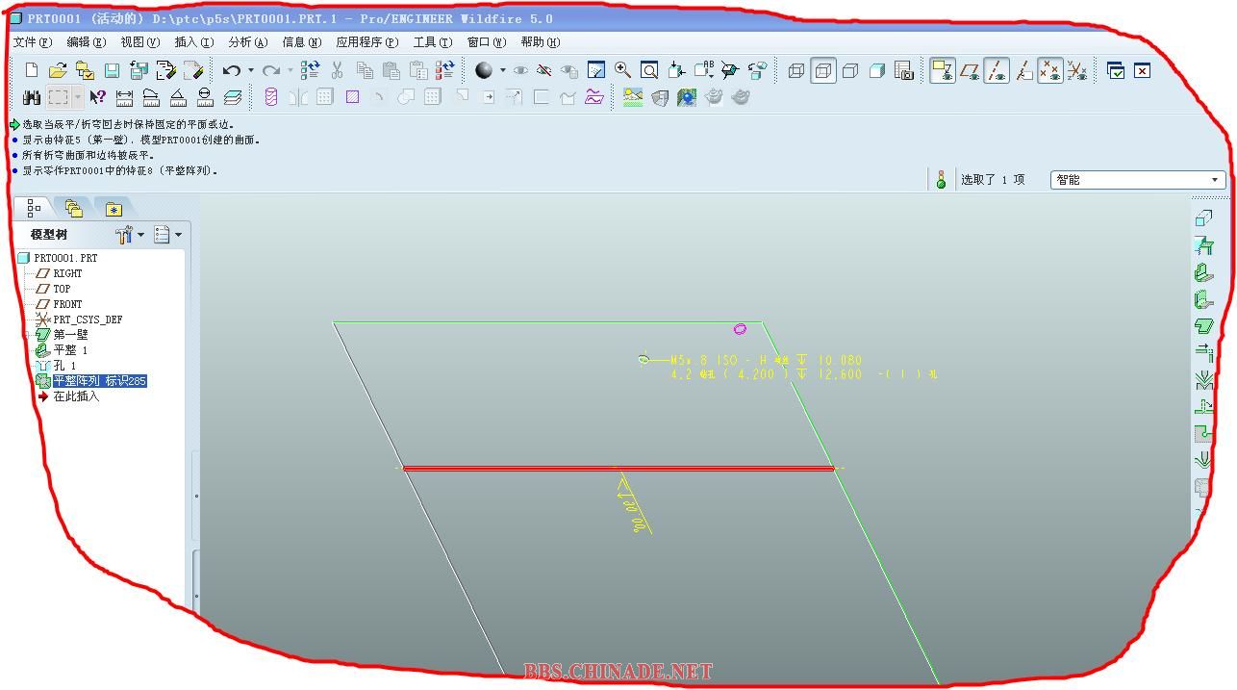This screenshot has height=690, width=1237.
Task: Switch to the model tree tab
Action: point(34,208)
